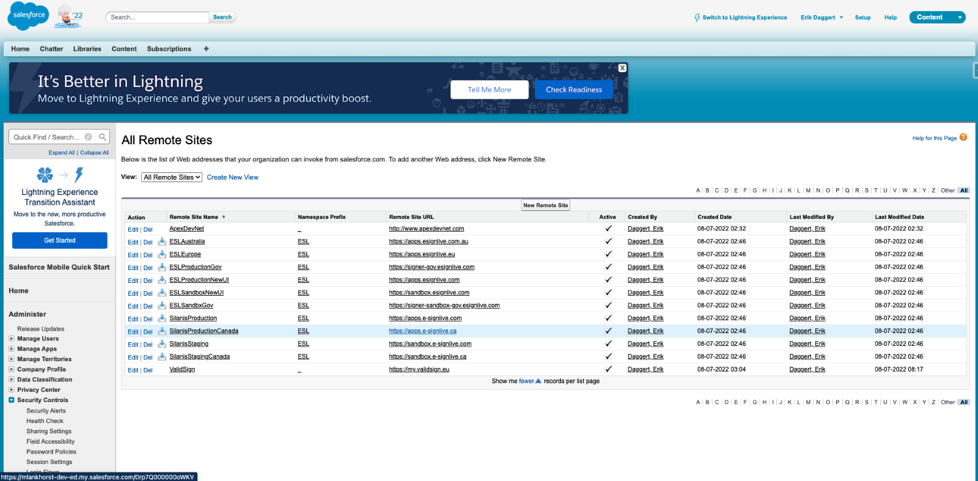Click the package icon beside ESLSandbxGov
Screen dimensions: 978x481
[162, 306]
